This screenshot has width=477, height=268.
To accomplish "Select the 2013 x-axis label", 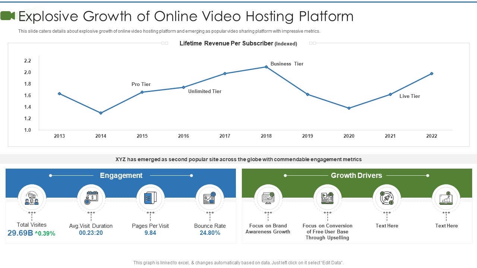I will pos(59,136).
